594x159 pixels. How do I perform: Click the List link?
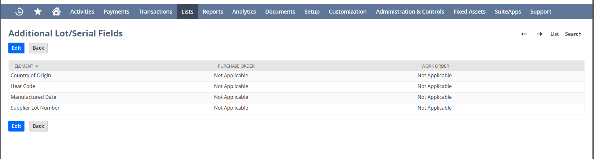coord(554,34)
